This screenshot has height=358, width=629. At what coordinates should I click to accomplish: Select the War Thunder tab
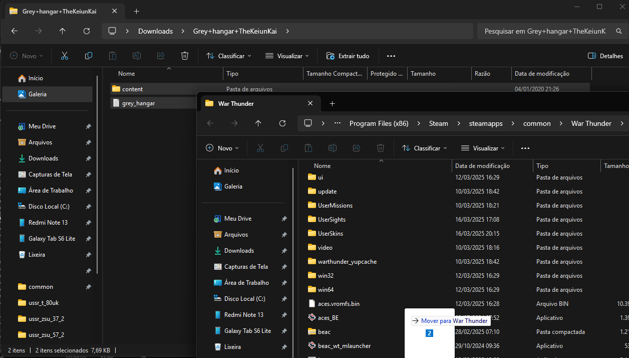coord(250,103)
